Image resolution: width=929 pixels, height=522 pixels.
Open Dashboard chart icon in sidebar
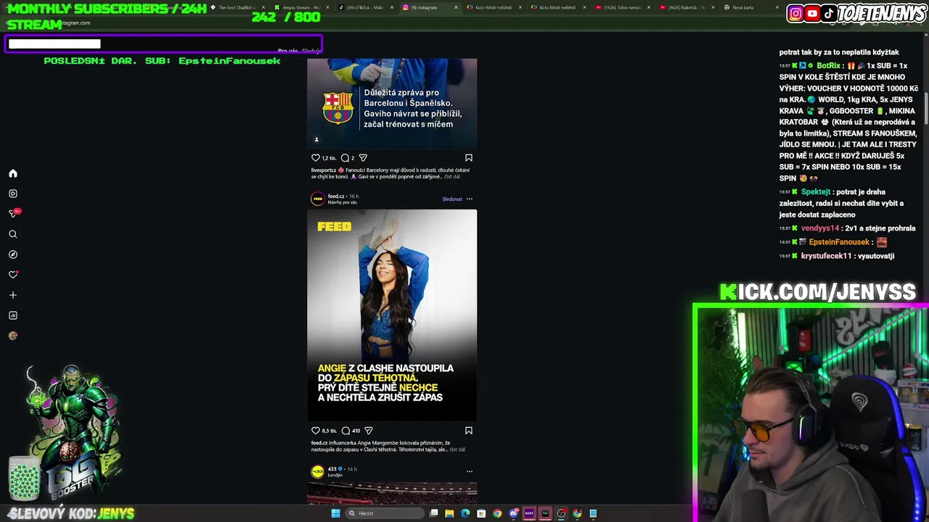point(13,315)
